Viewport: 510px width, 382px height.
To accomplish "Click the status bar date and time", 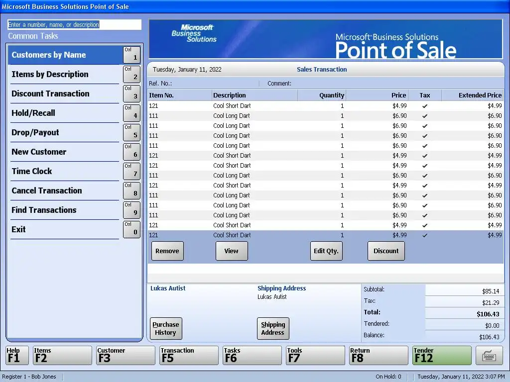I will (461, 377).
